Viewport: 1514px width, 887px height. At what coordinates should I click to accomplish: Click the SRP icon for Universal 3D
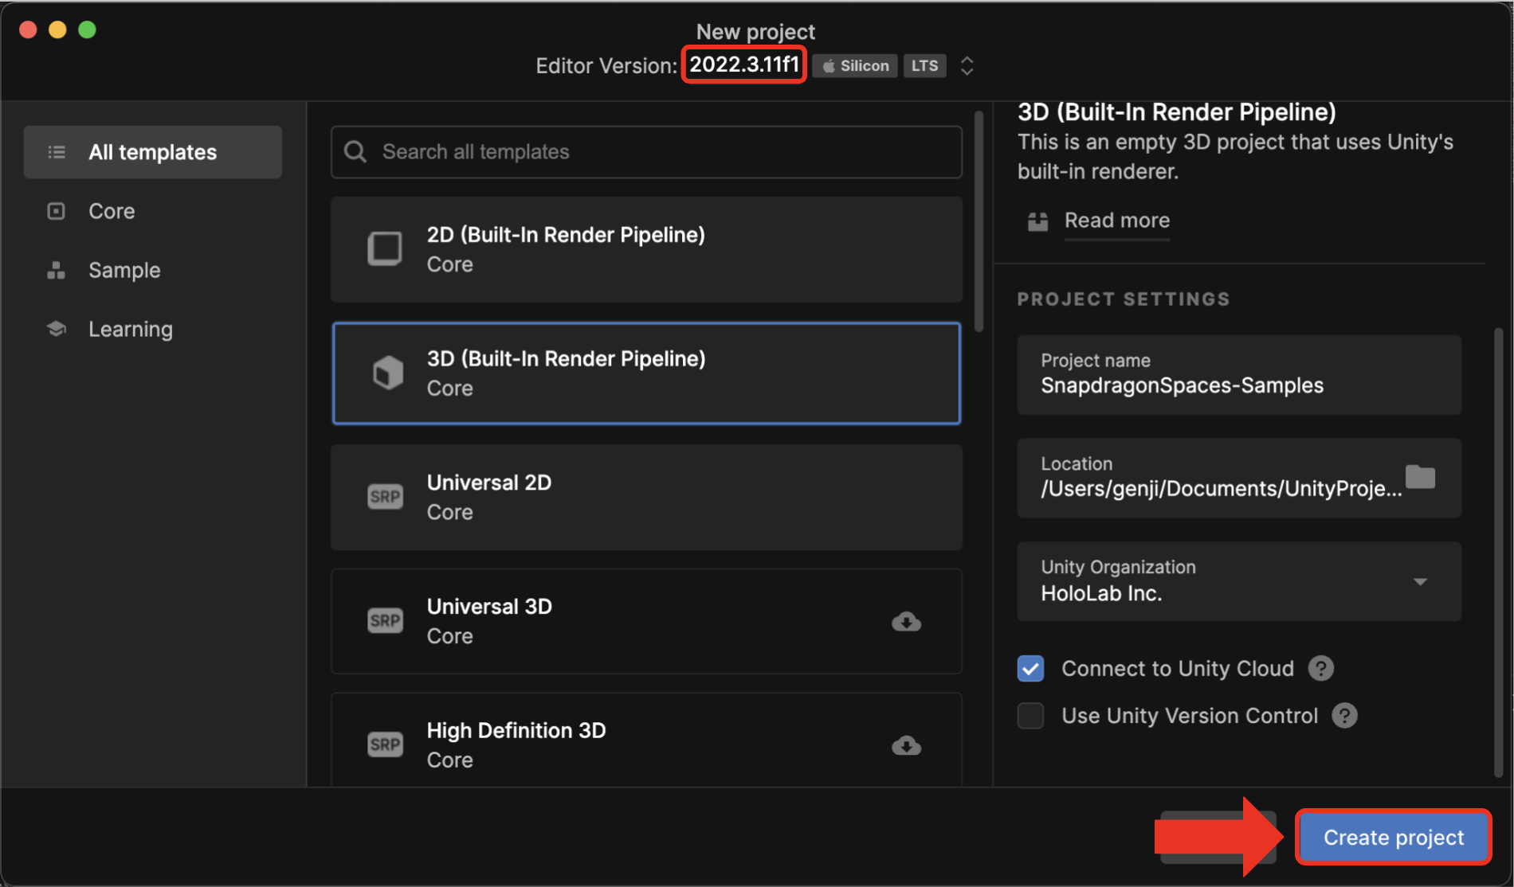coord(385,620)
